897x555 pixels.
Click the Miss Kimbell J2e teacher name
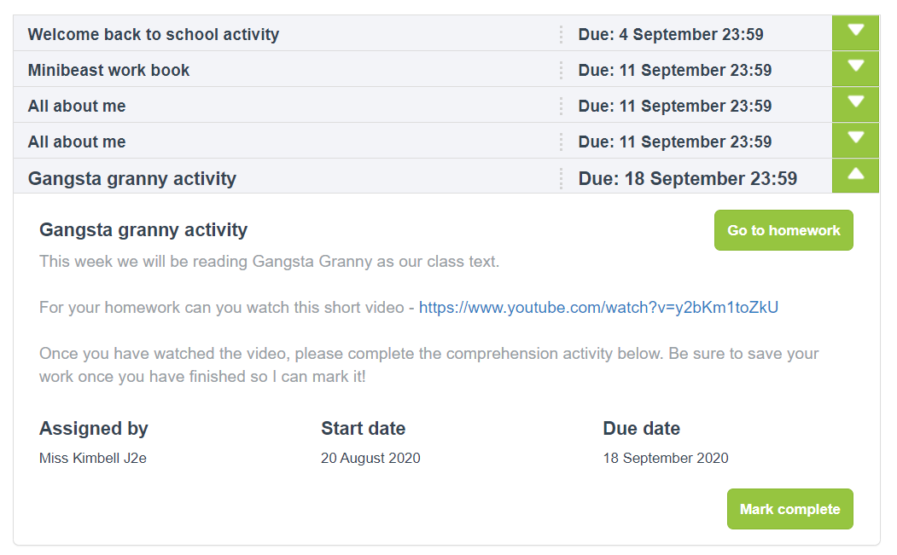coord(93,459)
